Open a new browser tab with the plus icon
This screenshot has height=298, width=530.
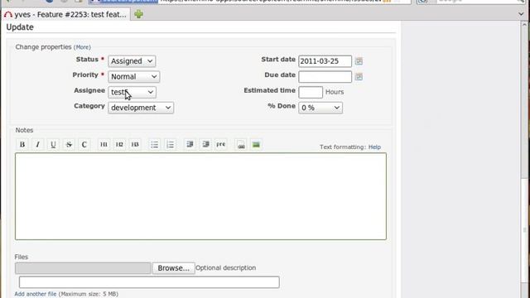point(138,14)
